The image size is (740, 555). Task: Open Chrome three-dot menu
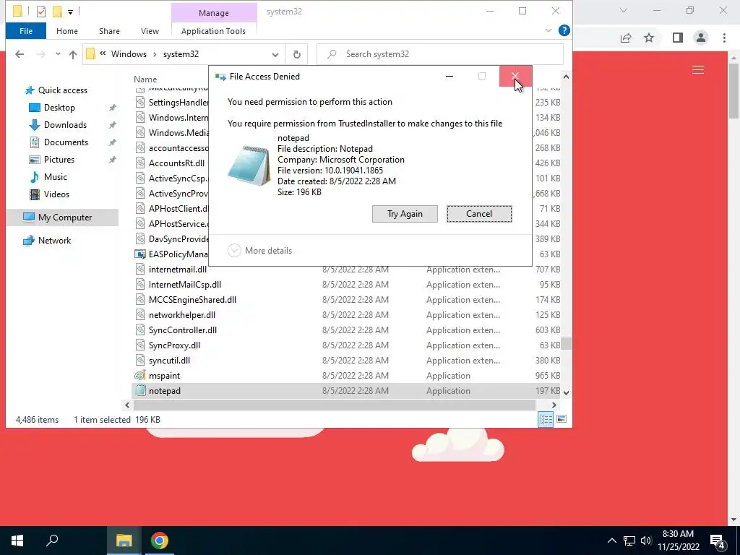(x=724, y=38)
